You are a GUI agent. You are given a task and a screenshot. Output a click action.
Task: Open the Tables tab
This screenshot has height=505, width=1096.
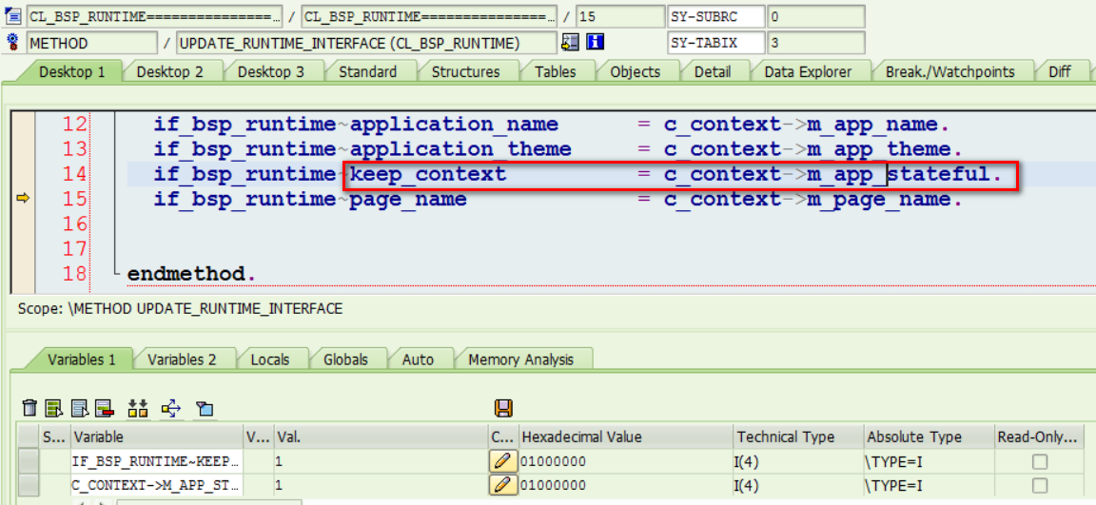click(556, 72)
